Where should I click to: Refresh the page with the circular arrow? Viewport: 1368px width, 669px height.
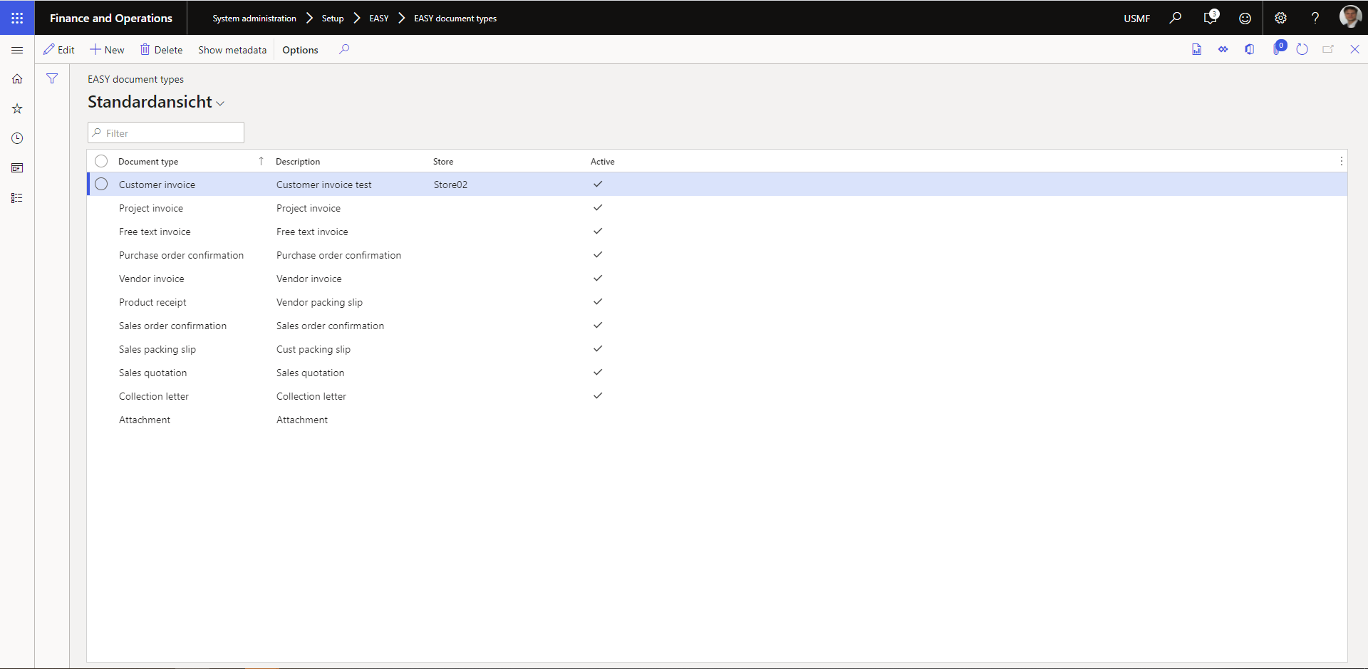(x=1302, y=49)
